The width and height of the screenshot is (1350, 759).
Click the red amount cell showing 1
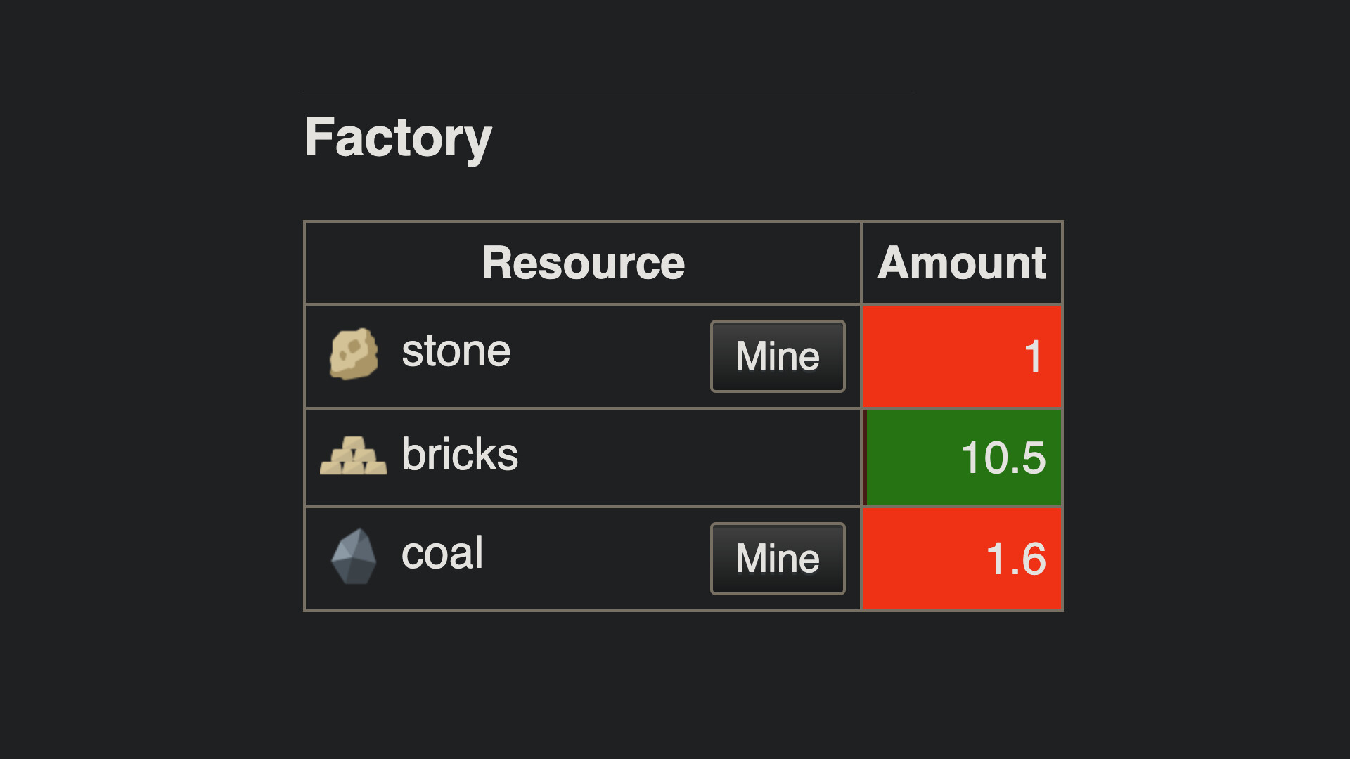pos(962,356)
